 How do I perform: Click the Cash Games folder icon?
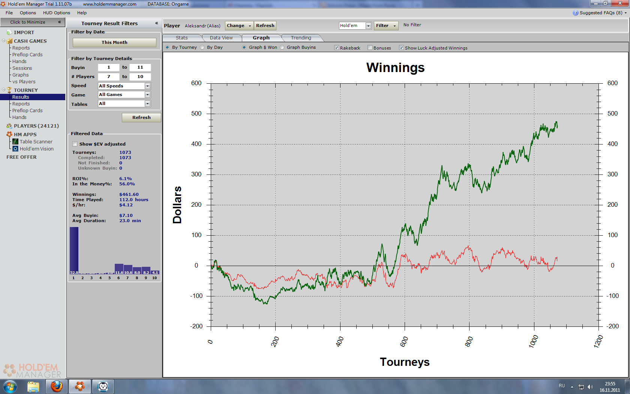(9, 41)
